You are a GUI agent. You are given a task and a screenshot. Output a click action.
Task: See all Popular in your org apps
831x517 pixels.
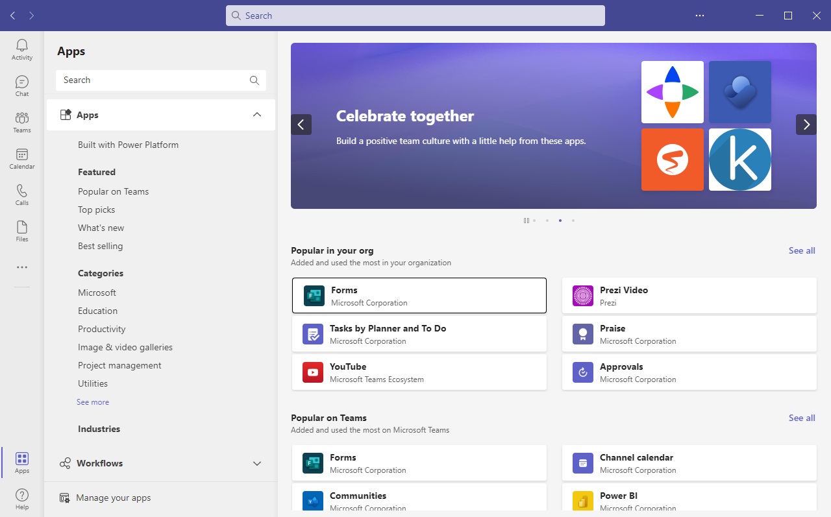pos(802,250)
